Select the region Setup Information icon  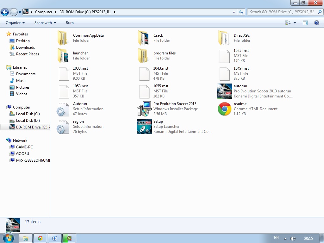63,127
